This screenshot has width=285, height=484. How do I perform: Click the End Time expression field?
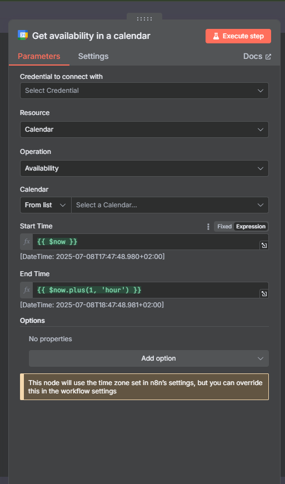click(x=146, y=290)
